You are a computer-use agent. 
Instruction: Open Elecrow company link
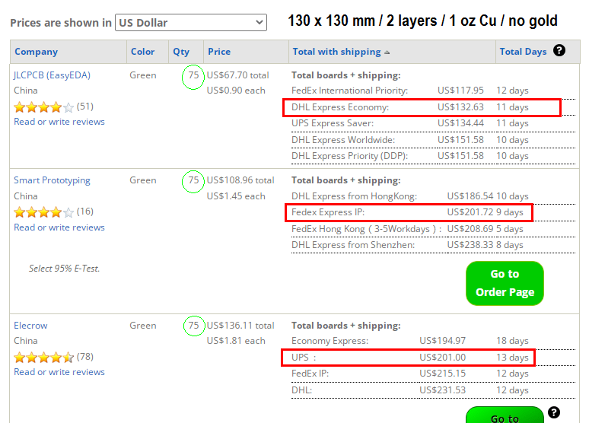30,326
